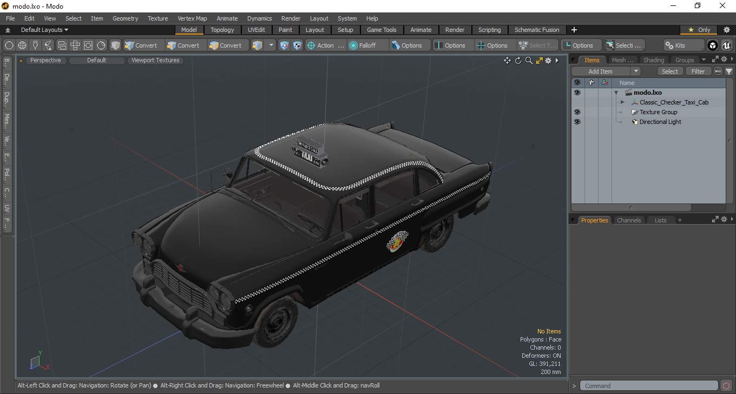Expand the Classic_Checker_Taxi_Cab item
Viewport: 736px width, 394px height.
click(622, 102)
